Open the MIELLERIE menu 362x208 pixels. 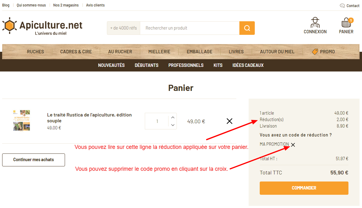(x=159, y=52)
